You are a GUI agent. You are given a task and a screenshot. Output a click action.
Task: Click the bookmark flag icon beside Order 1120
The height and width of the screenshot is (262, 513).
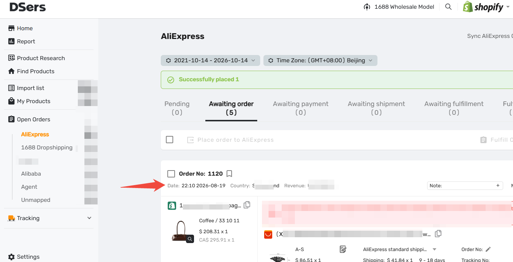tap(229, 173)
